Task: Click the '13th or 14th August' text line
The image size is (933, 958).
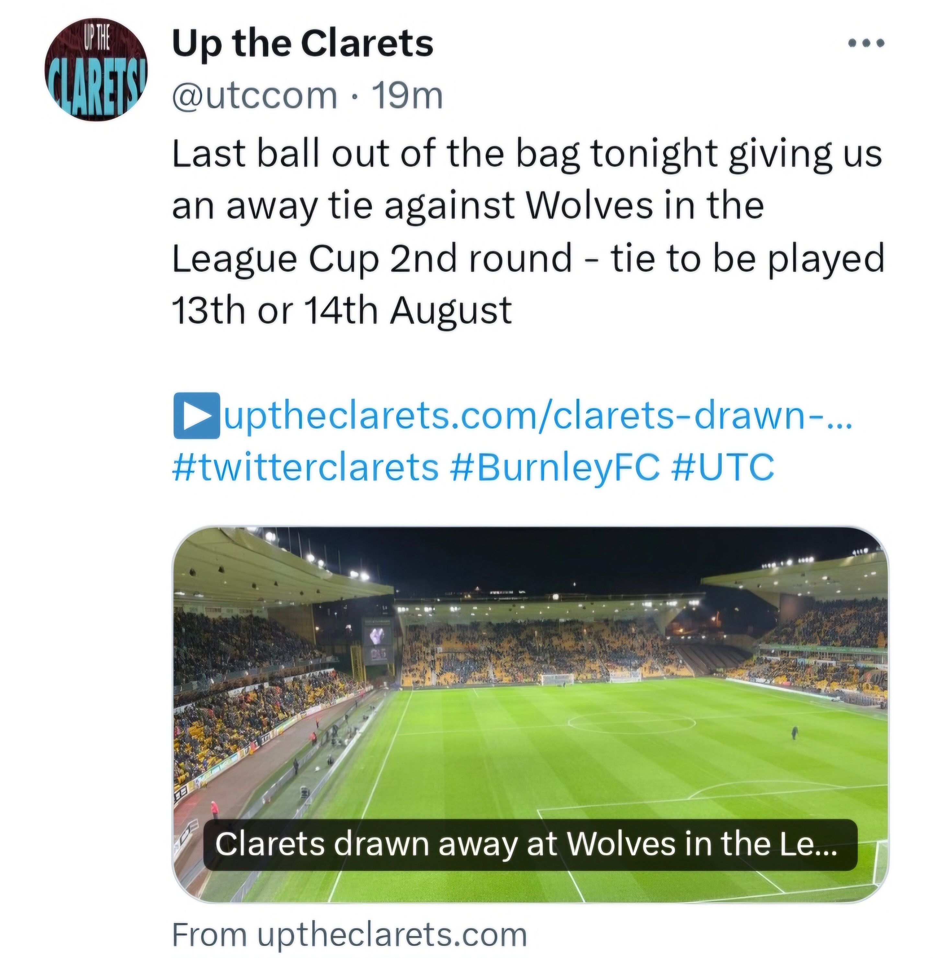Action: (x=341, y=311)
